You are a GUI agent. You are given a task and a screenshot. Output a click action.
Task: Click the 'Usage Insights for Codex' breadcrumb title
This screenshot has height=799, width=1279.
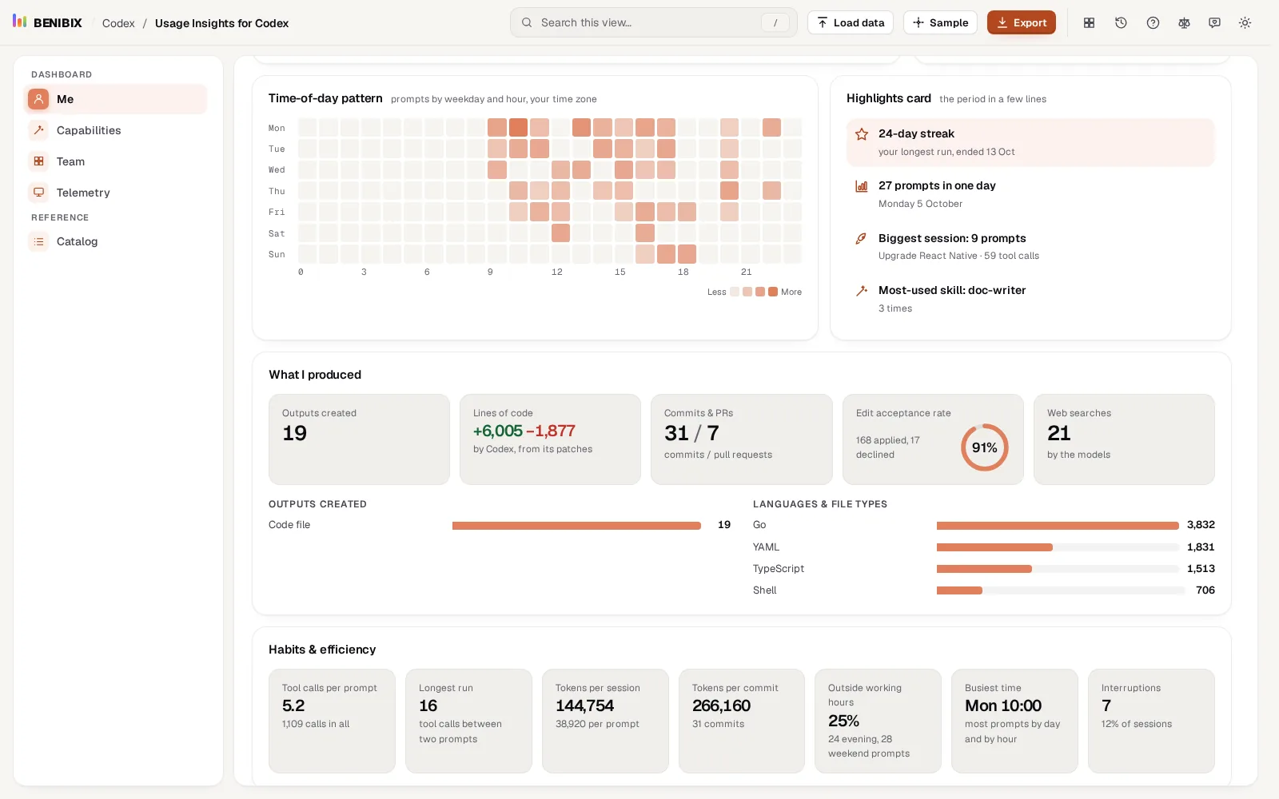pos(221,23)
